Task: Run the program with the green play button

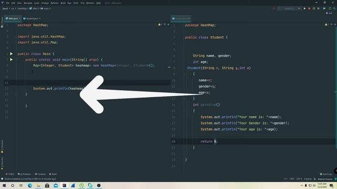Action: point(304,8)
